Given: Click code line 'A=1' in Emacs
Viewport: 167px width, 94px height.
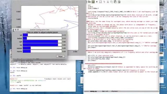Looking at the screenshot, I should tap(89, 5).
